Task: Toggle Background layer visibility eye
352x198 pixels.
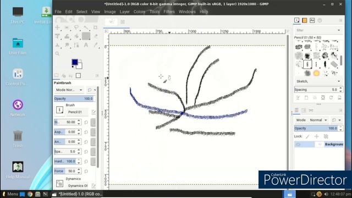Action: [x=298, y=144]
